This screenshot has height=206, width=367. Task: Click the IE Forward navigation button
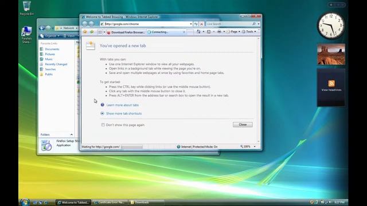pyautogui.click(x=91, y=23)
